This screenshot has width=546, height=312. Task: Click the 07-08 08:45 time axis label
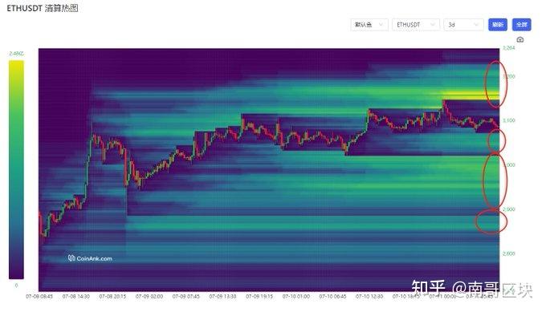(39, 296)
